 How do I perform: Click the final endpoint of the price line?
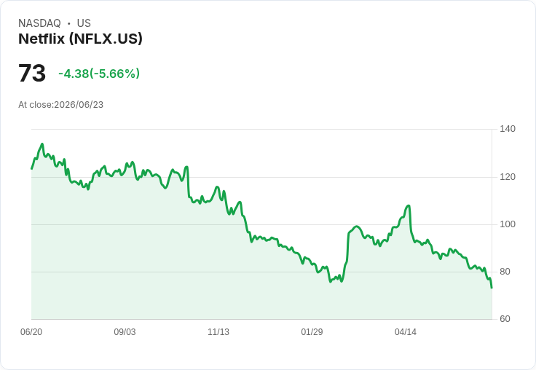pos(492,288)
